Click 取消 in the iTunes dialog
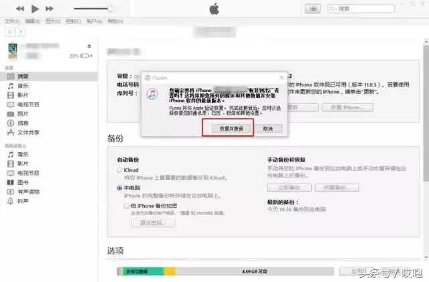429x282 pixels. 268,129
